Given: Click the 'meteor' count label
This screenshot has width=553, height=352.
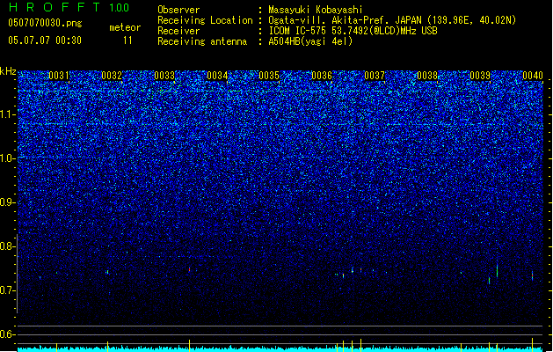Looking at the screenshot, I should coord(125,27).
